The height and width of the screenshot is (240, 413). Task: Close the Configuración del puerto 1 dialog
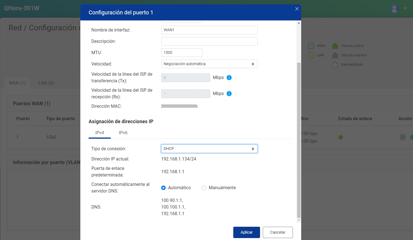point(297,9)
